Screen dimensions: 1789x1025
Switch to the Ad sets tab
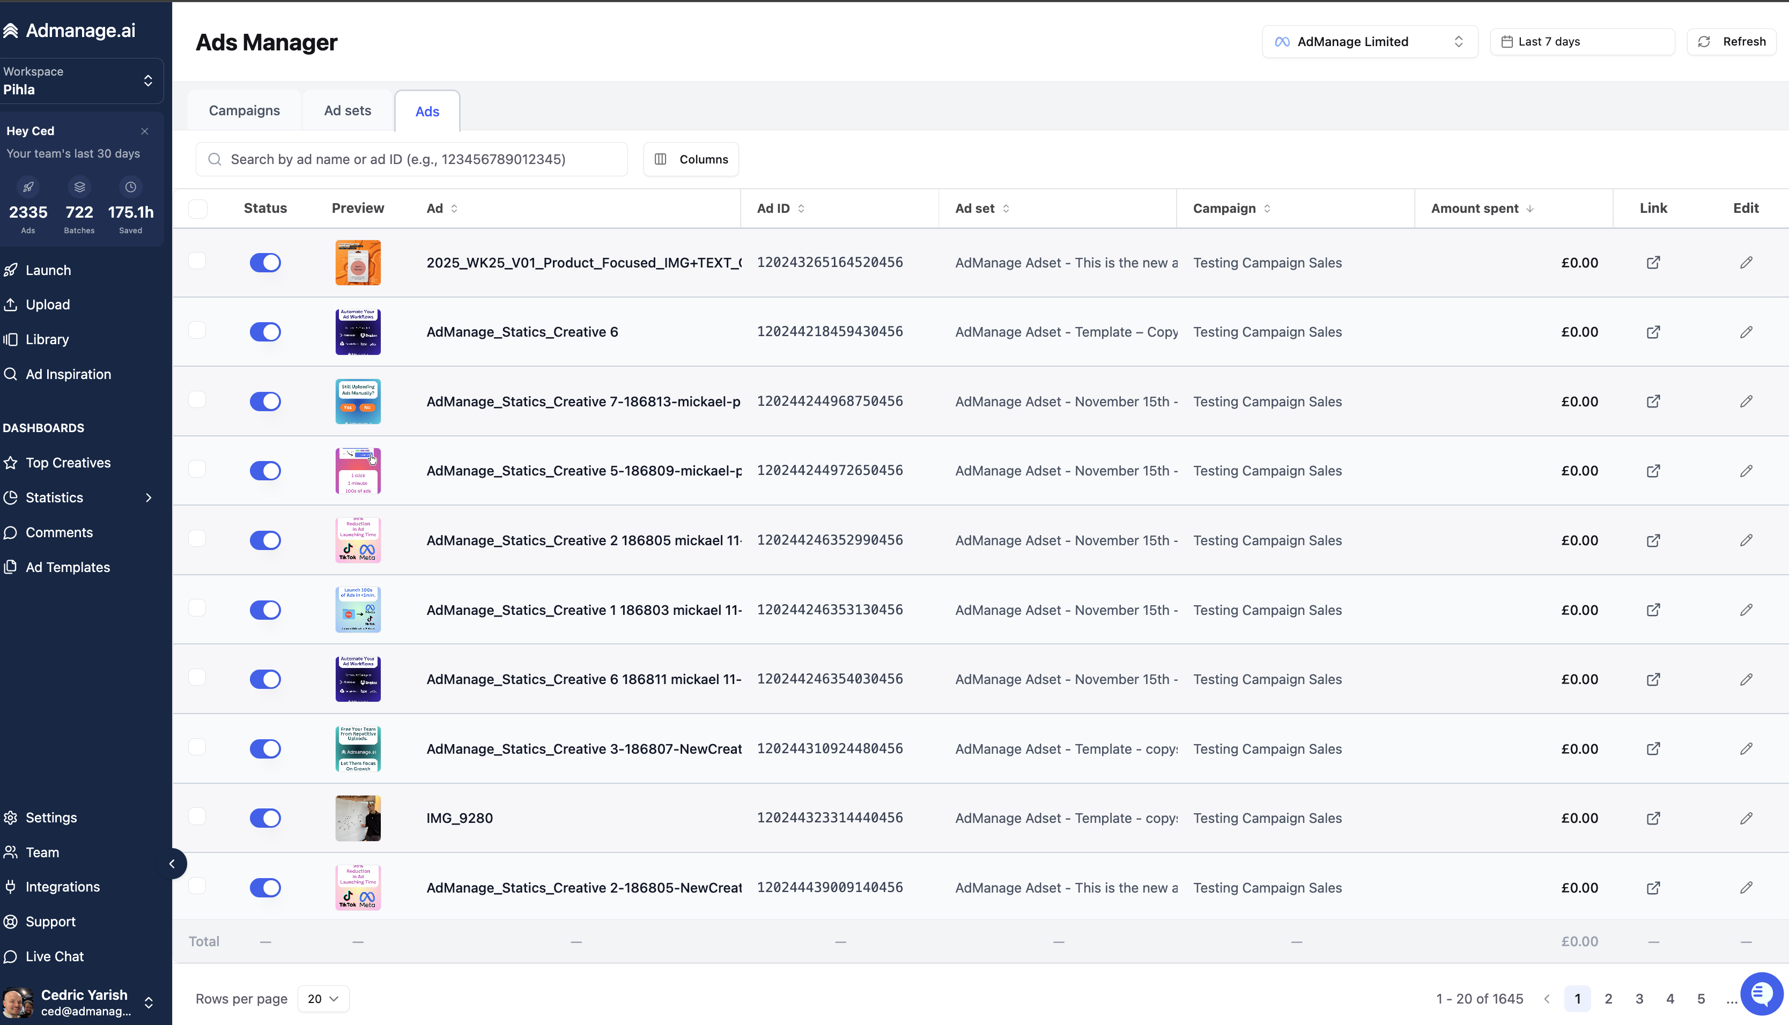[347, 110]
